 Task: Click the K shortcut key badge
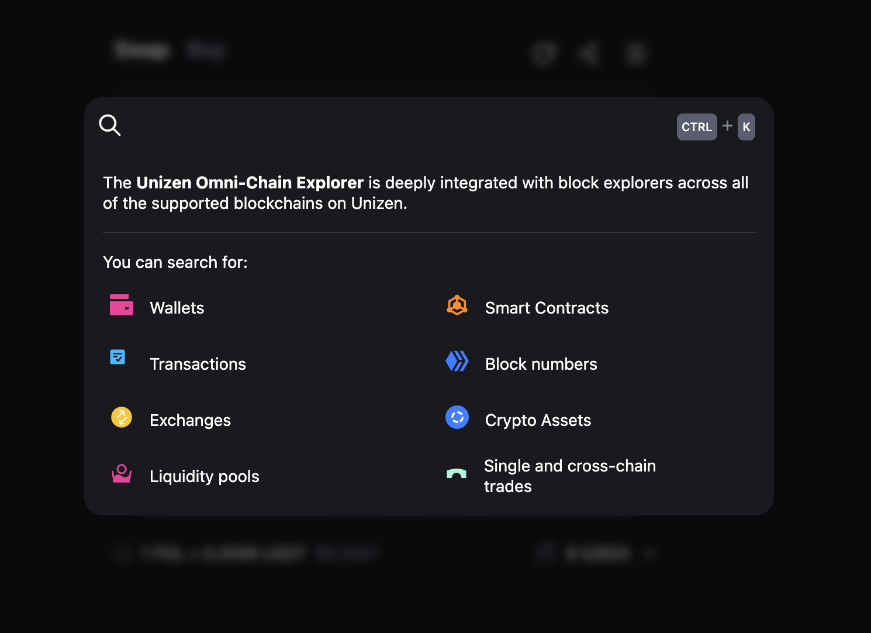click(746, 127)
